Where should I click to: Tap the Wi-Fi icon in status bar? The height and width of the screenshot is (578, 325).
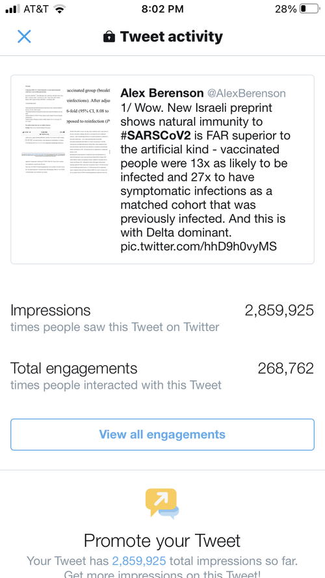coord(59,9)
